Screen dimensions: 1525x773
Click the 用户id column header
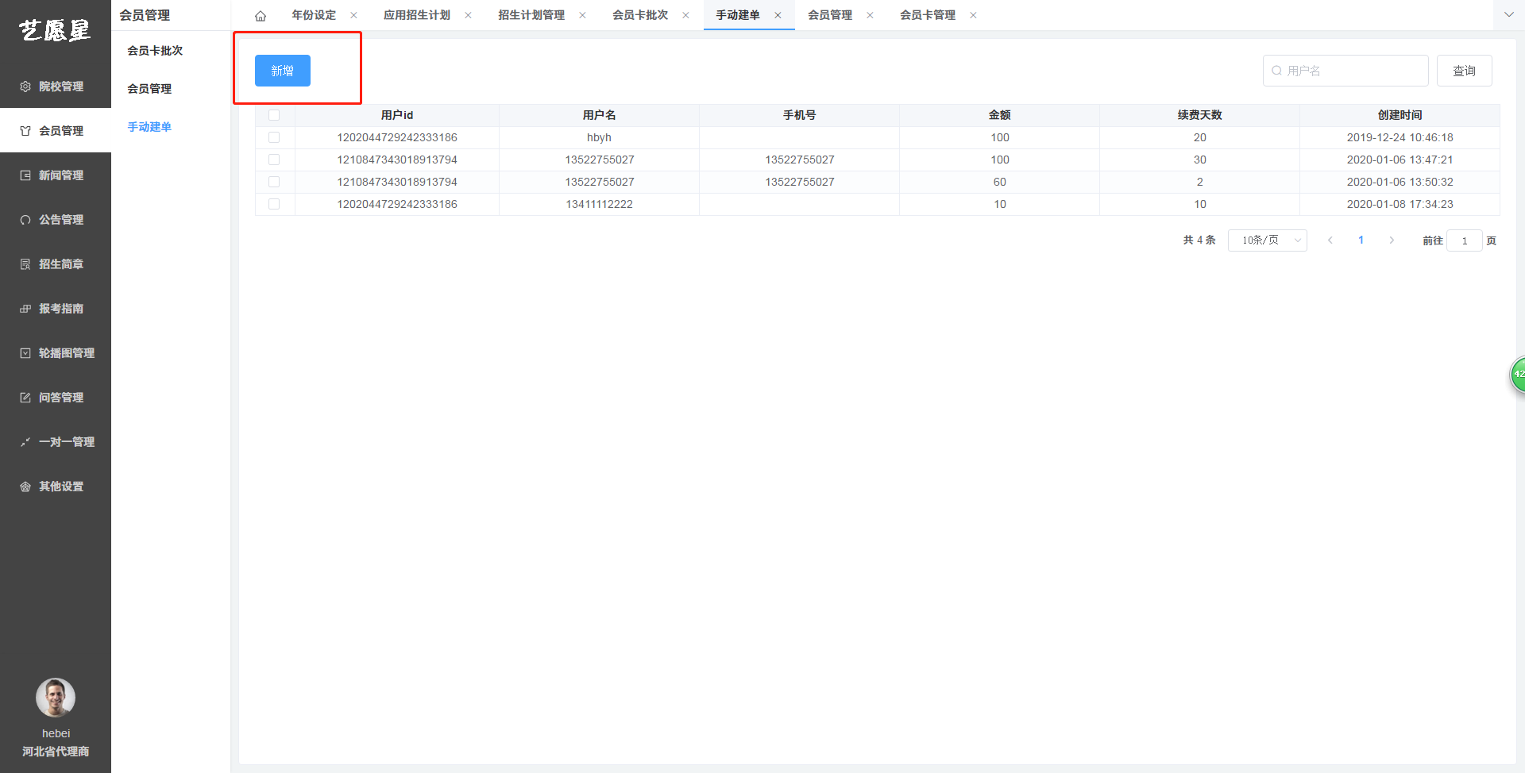click(x=397, y=115)
